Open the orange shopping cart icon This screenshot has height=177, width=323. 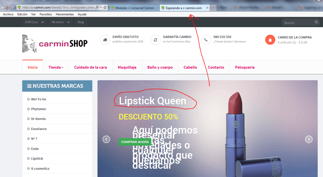click(x=270, y=39)
